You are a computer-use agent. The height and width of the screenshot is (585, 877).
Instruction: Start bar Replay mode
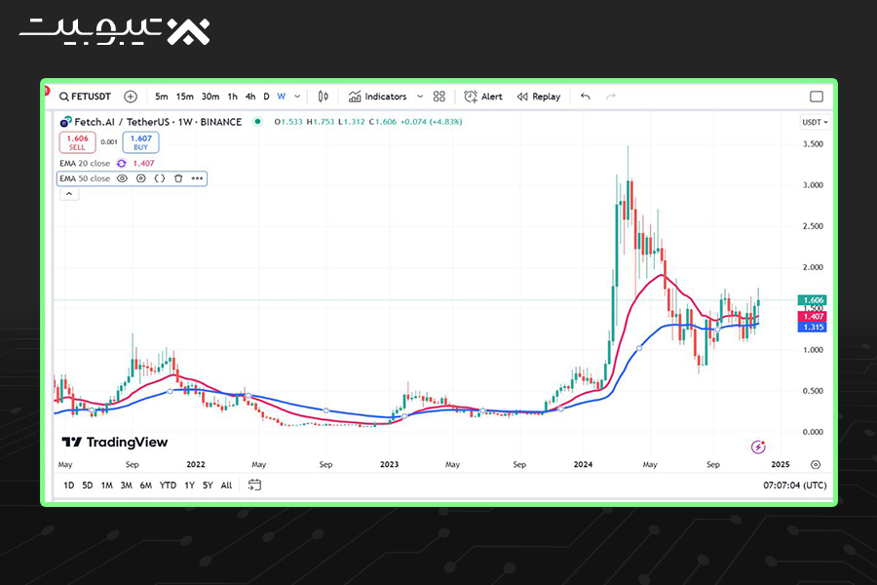pos(539,97)
